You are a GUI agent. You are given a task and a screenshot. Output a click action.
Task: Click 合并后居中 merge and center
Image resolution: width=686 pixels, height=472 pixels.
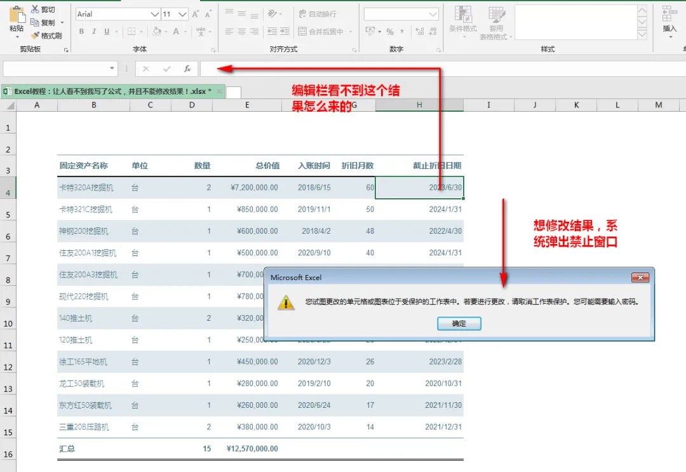(321, 32)
